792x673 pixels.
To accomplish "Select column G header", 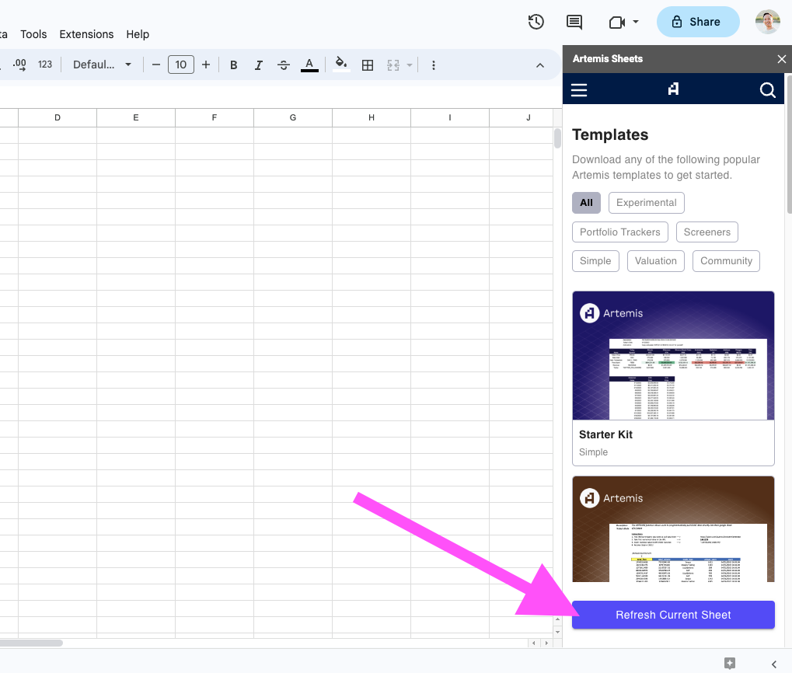I will 293,117.
